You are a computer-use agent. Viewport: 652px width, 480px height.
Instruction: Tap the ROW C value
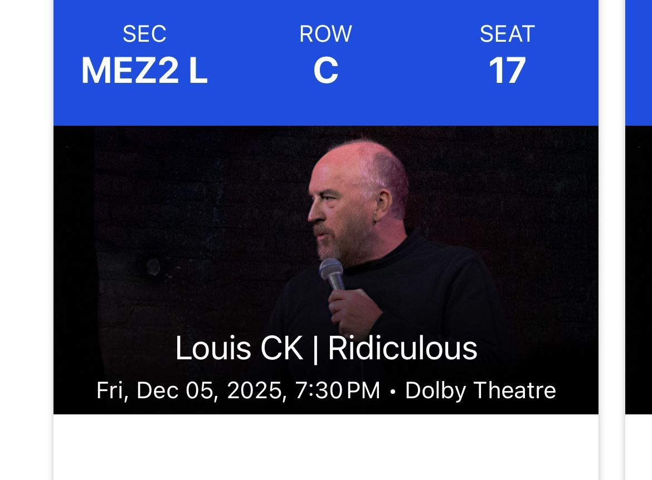point(326,70)
